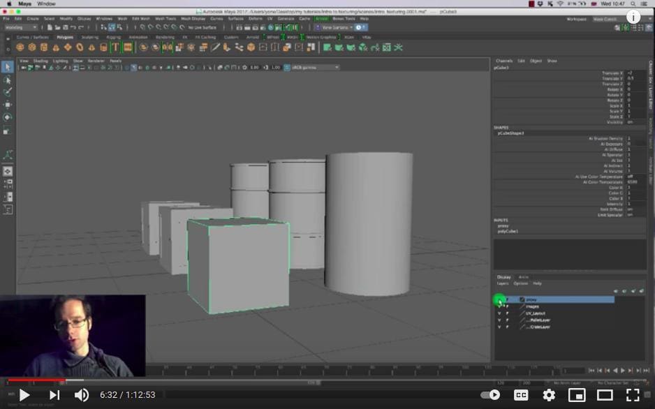Toggle visibility of the images layer
The height and width of the screenshot is (409, 655).
(499, 306)
